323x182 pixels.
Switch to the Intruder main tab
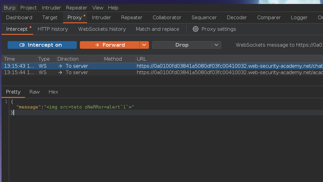101,17
